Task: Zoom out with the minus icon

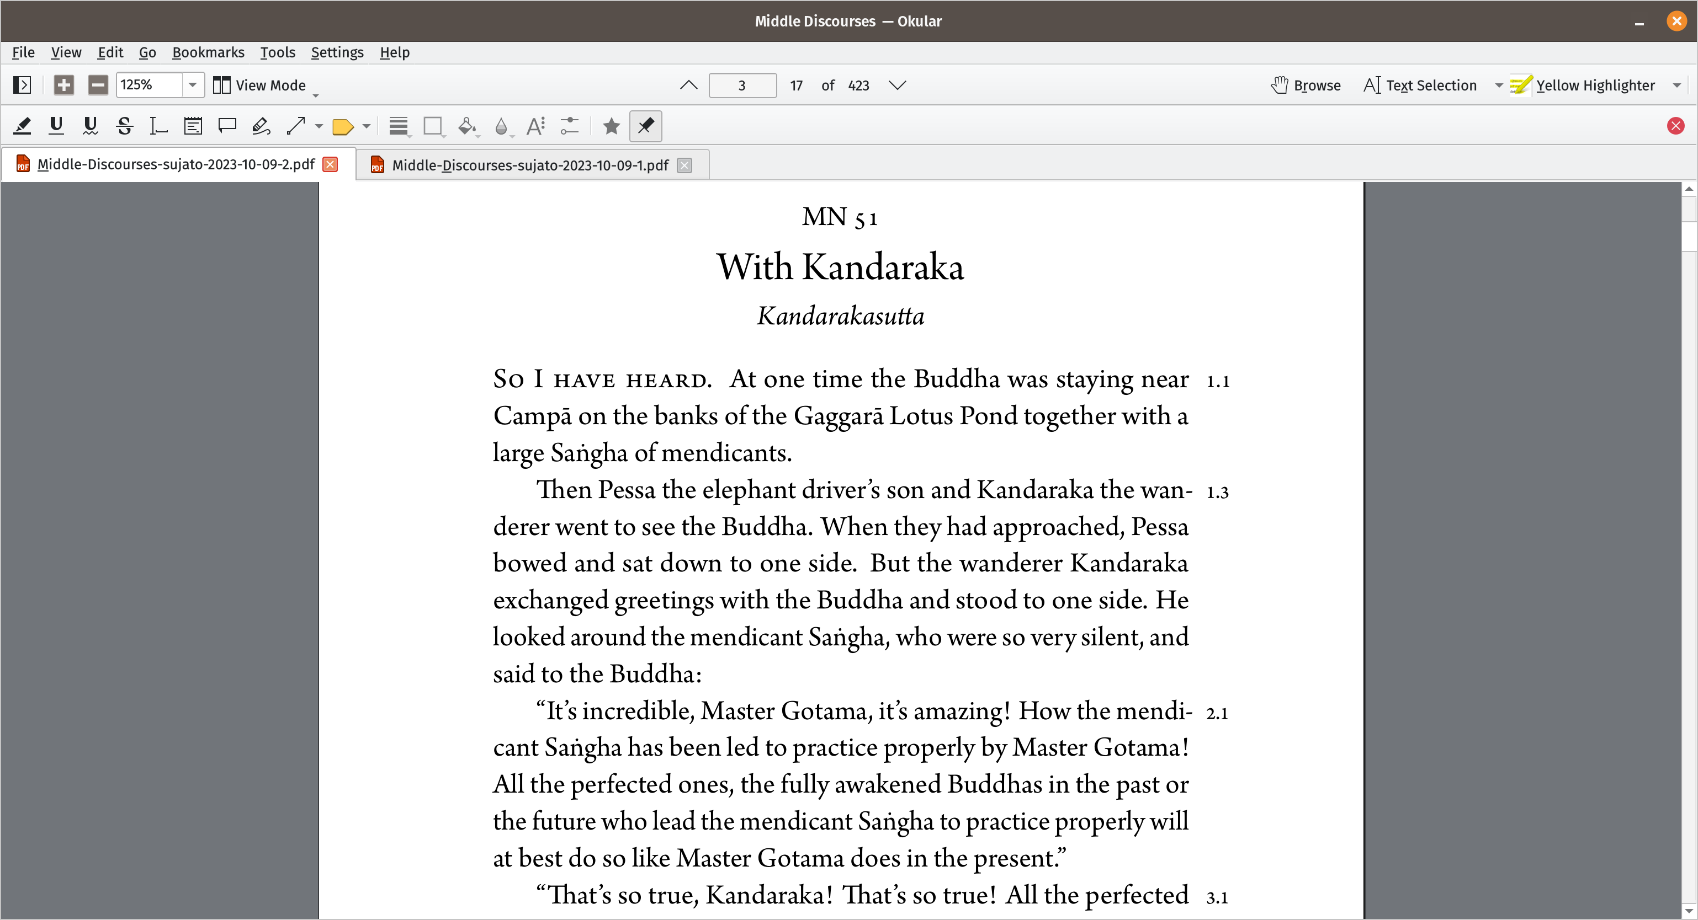Action: tap(98, 85)
